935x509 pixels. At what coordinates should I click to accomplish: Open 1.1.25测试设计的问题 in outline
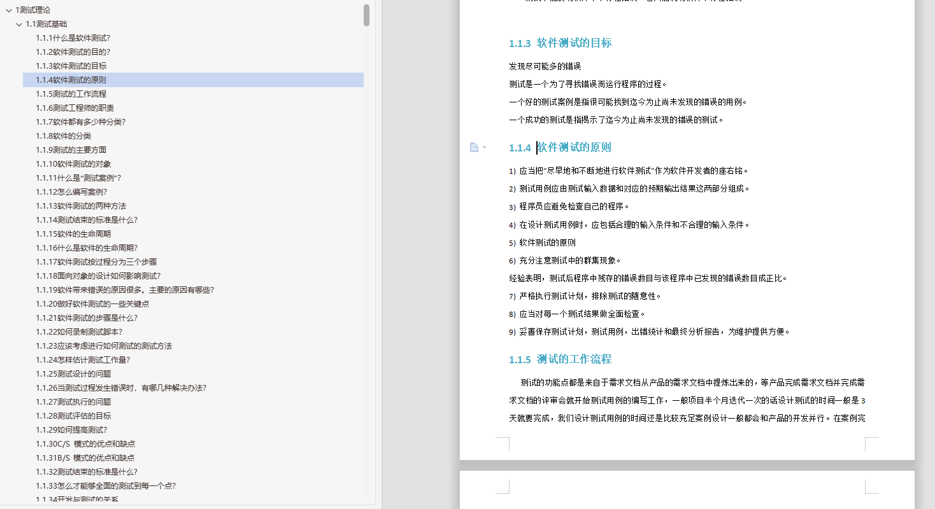pyautogui.click(x=73, y=374)
